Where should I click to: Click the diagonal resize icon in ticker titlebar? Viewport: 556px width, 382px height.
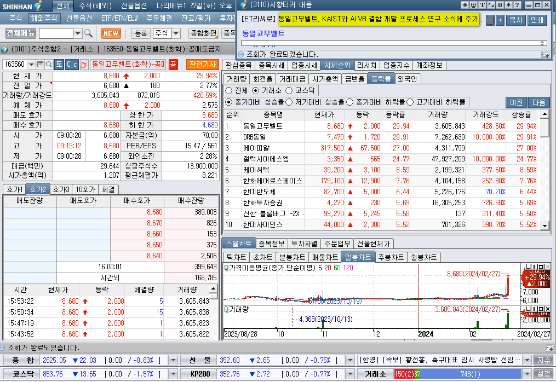click(x=491, y=5)
